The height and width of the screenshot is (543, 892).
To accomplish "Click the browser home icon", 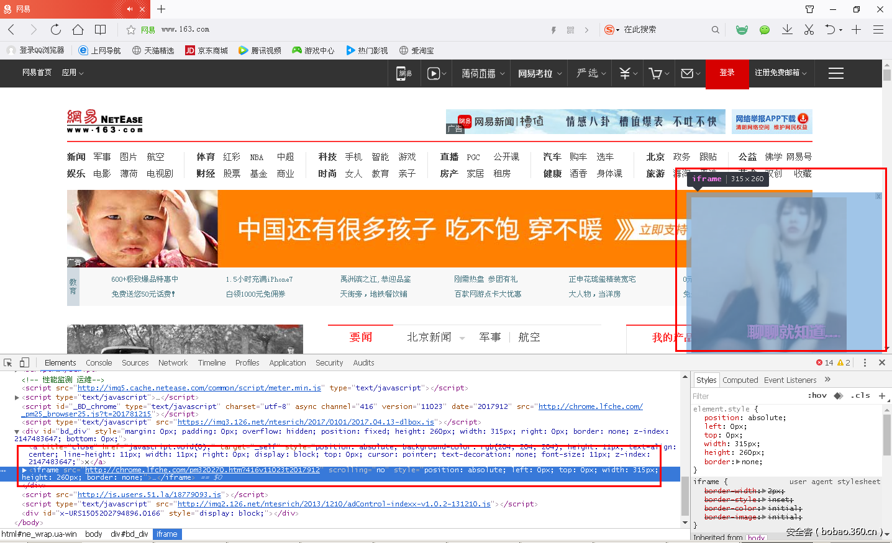I will tap(76, 29).
